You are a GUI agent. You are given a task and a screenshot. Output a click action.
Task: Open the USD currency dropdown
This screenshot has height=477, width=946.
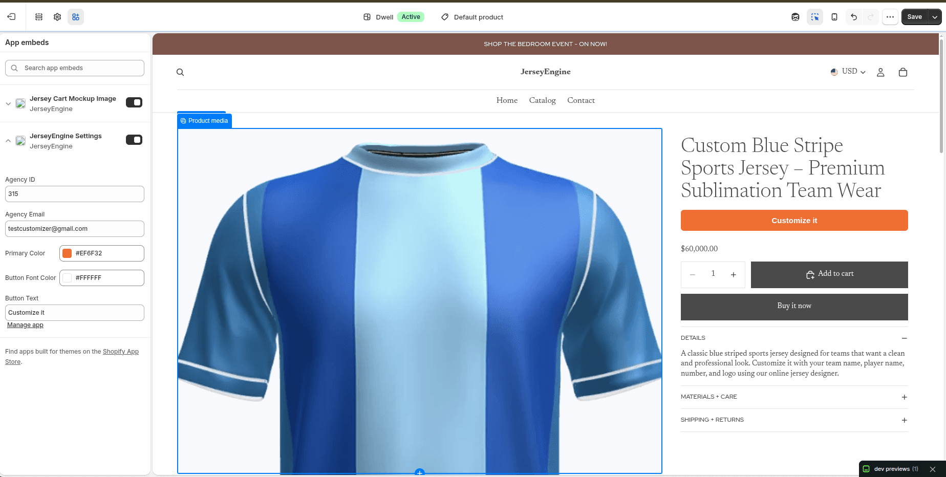(x=848, y=72)
